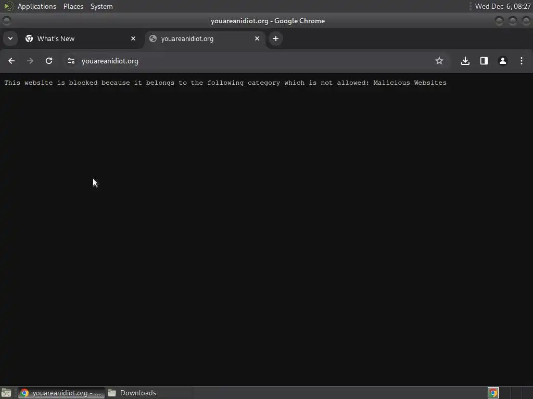533x399 pixels.
Task: Click the forward navigation arrow
Action: click(x=30, y=61)
